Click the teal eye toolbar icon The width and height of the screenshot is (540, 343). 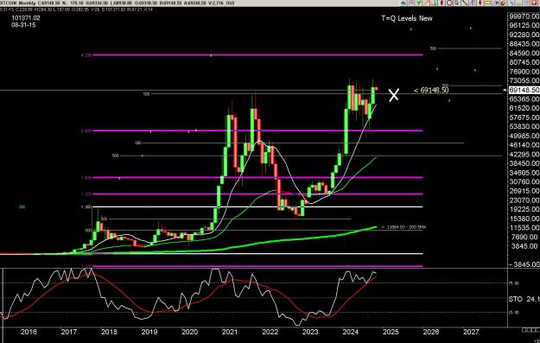tap(403, 3)
